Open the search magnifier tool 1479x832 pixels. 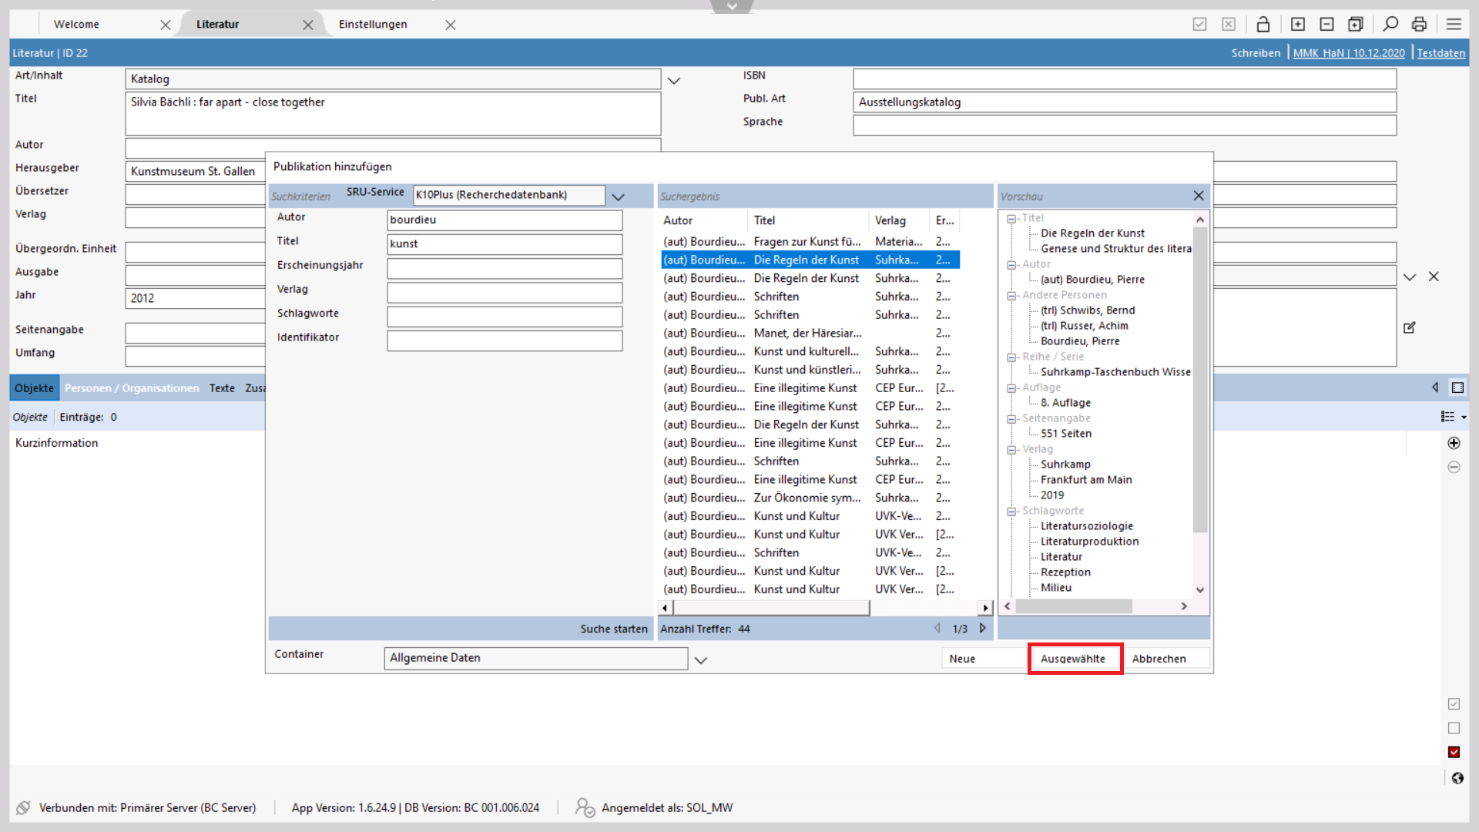tap(1390, 24)
